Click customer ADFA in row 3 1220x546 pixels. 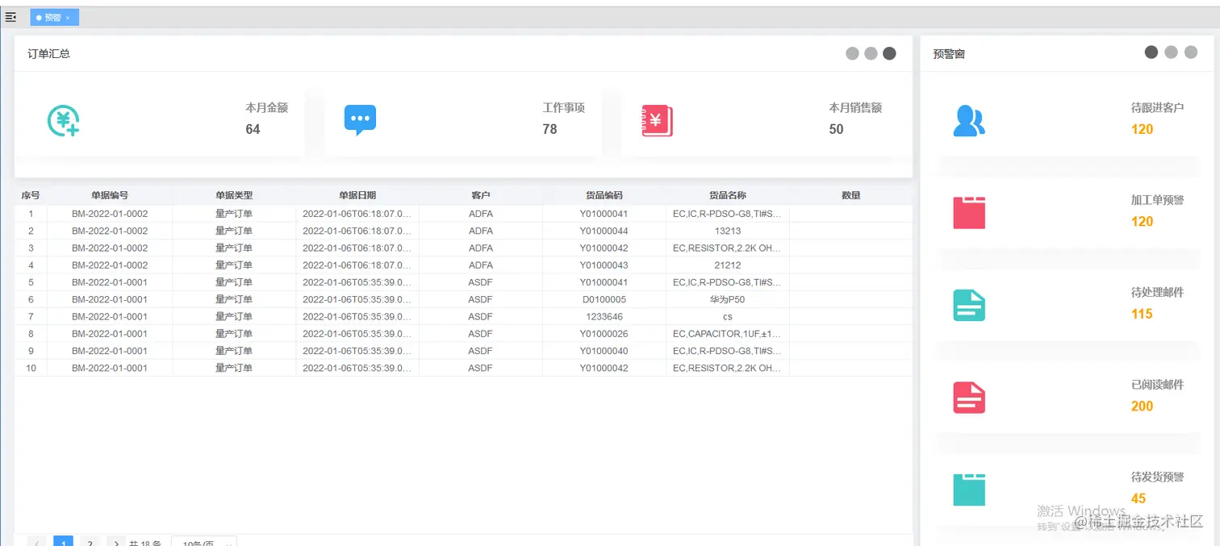click(x=481, y=248)
